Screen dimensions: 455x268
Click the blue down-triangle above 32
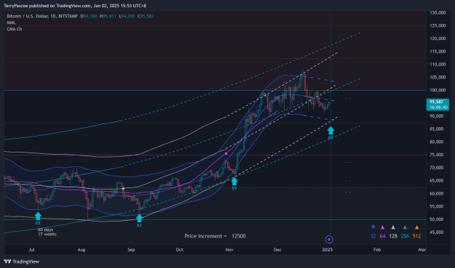(x=373, y=227)
